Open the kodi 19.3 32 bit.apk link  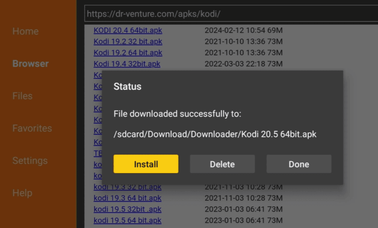(x=127, y=187)
